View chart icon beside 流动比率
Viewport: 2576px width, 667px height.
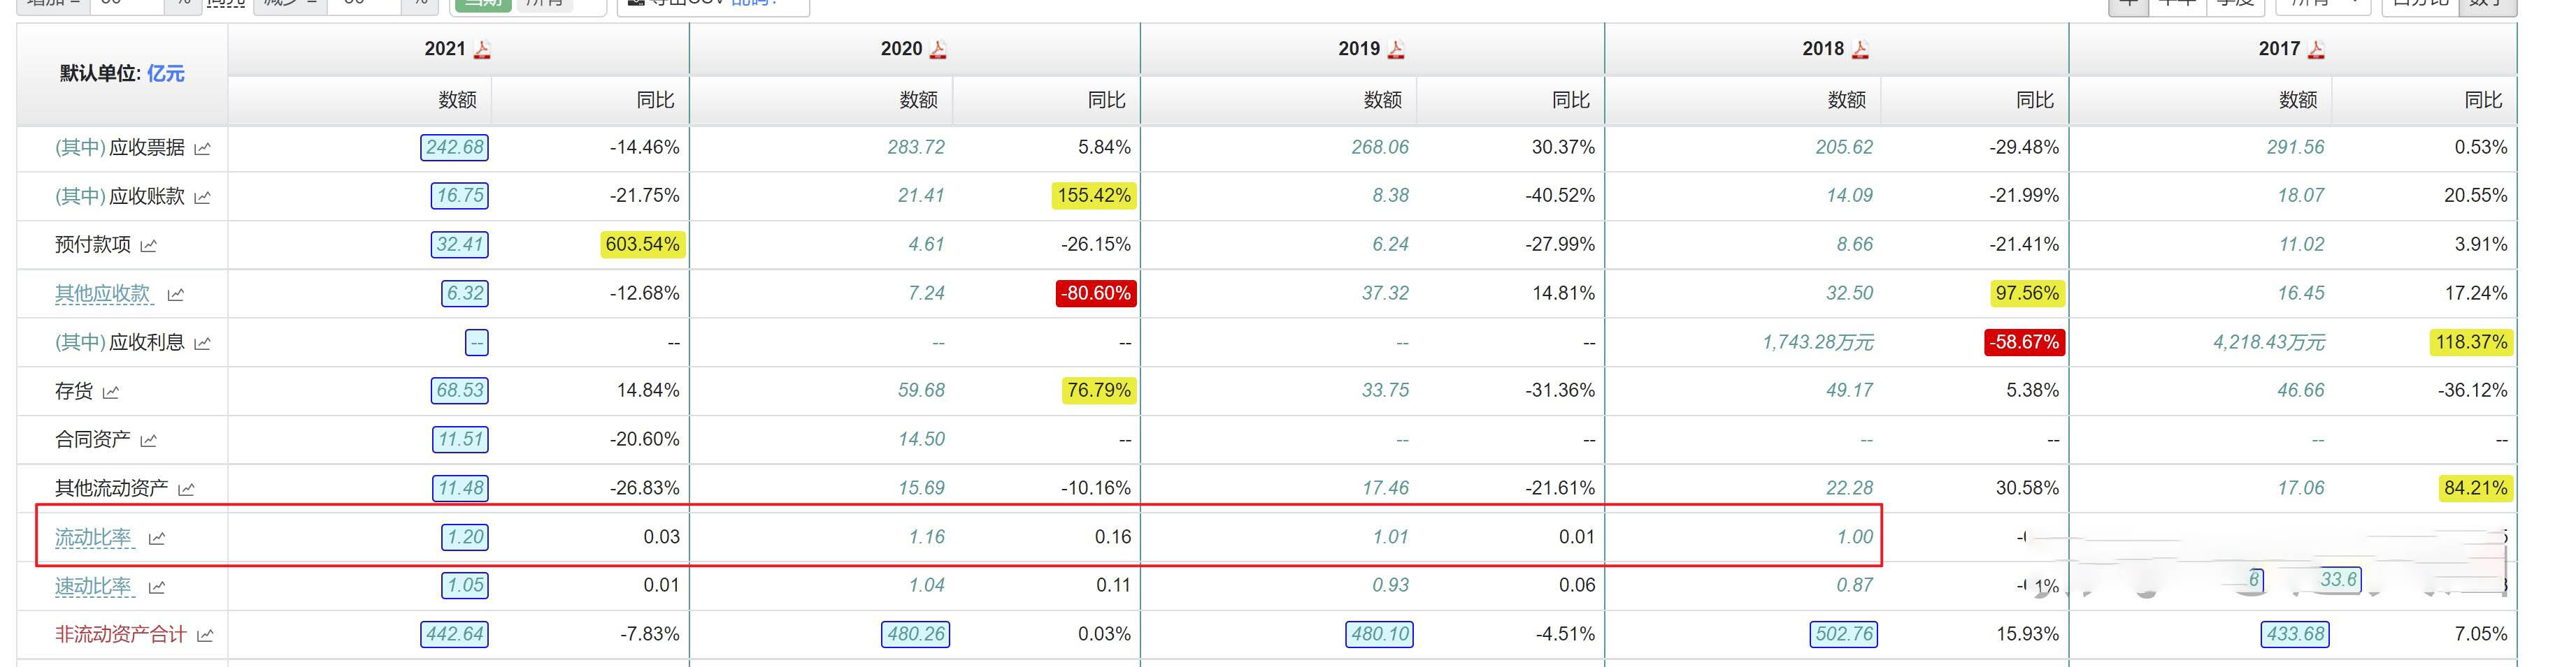157,539
